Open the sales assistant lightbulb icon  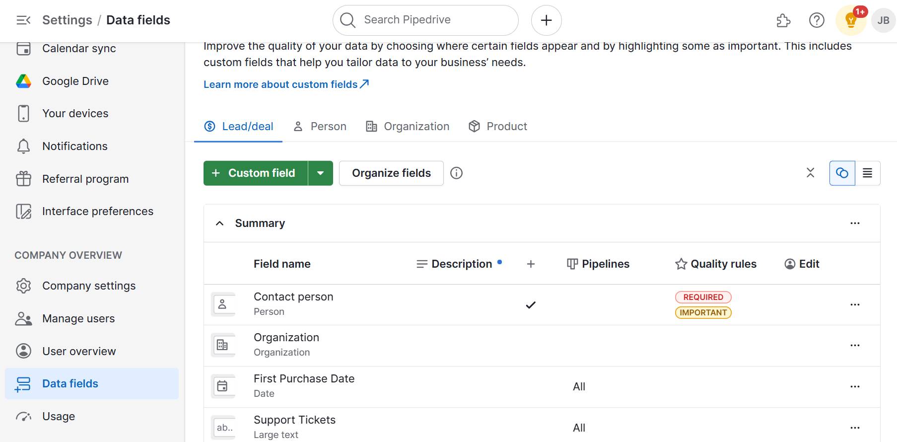pyautogui.click(x=851, y=20)
